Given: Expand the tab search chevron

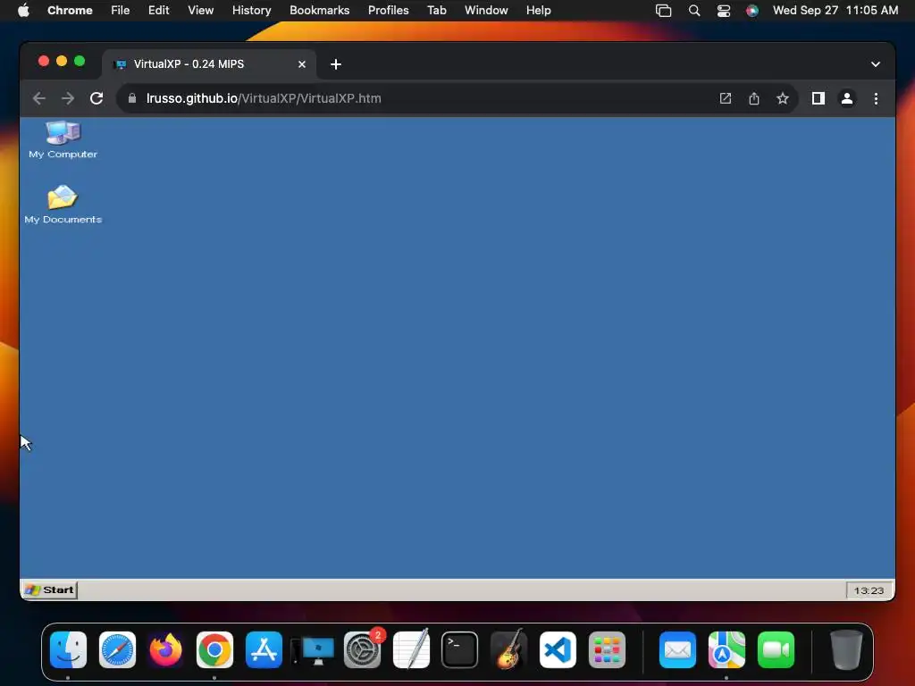Looking at the screenshot, I should [x=876, y=64].
